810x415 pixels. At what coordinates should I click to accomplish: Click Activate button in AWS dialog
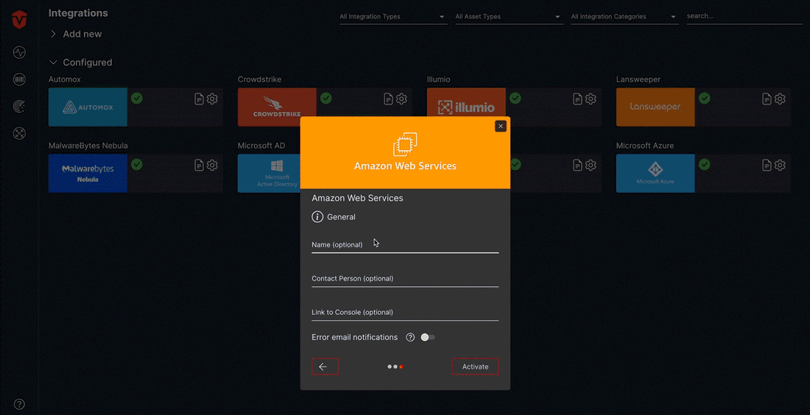475,366
